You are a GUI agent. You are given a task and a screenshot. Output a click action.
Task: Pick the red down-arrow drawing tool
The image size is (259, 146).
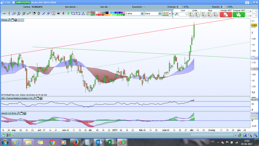[63, 14]
